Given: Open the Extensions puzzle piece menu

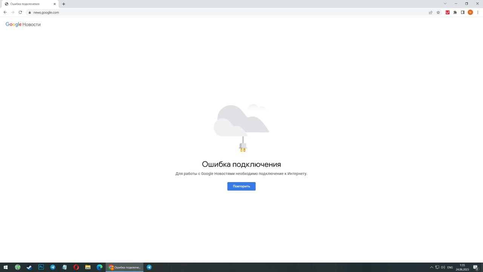Looking at the screenshot, I should [455, 12].
